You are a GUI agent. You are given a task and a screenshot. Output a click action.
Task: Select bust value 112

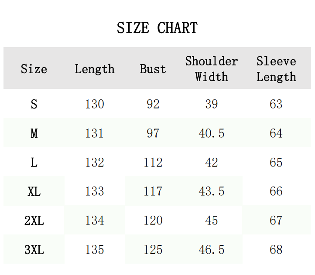tap(153, 163)
